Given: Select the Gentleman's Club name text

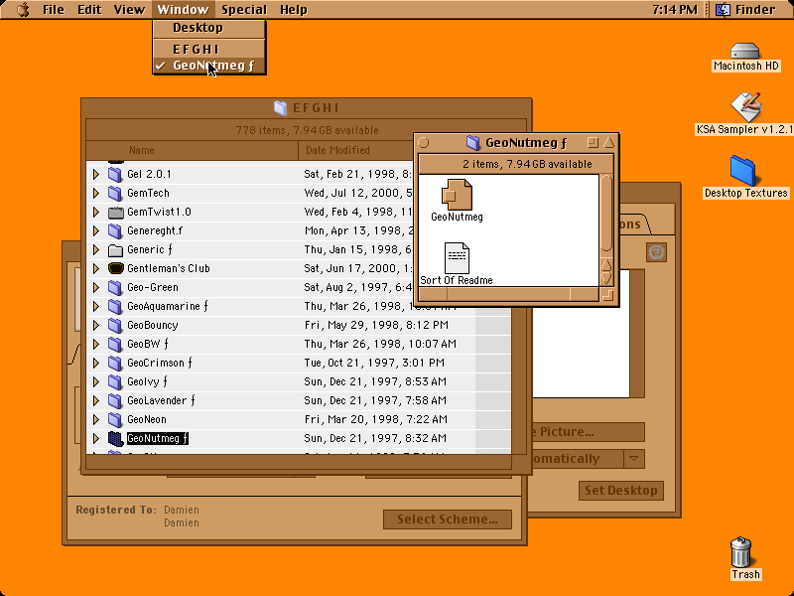Looking at the screenshot, I should (168, 268).
